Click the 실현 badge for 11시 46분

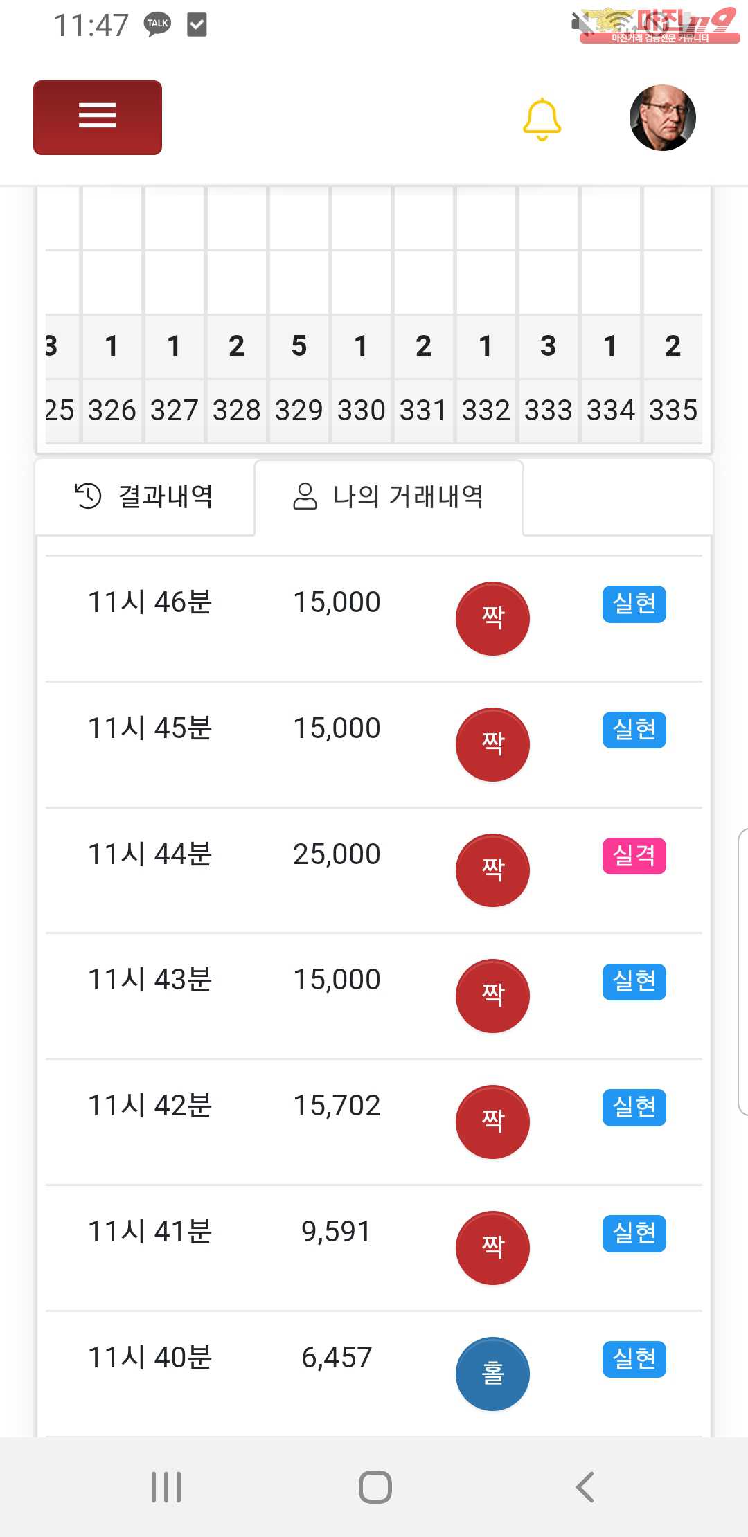pos(634,604)
